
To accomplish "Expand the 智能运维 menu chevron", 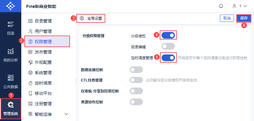I will (66, 114).
